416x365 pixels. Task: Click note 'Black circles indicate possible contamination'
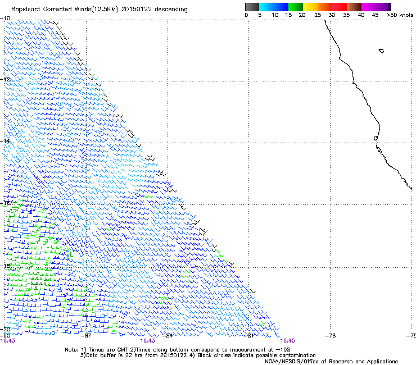click(x=256, y=355)
